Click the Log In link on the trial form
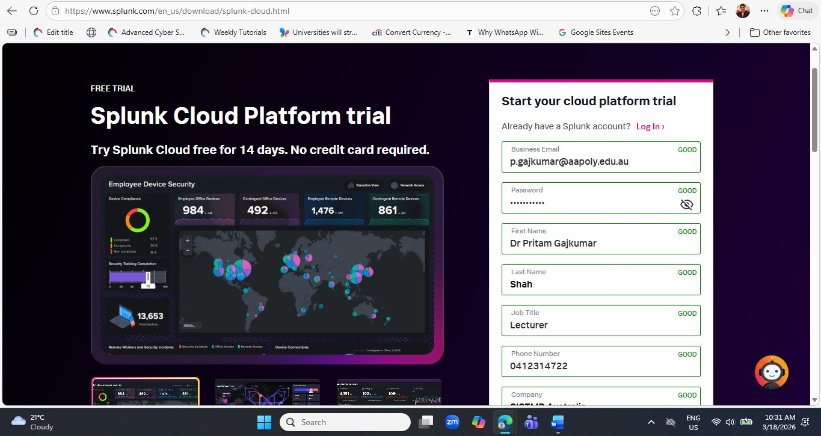This screenshot has width=821, height=436. point(648,126)
